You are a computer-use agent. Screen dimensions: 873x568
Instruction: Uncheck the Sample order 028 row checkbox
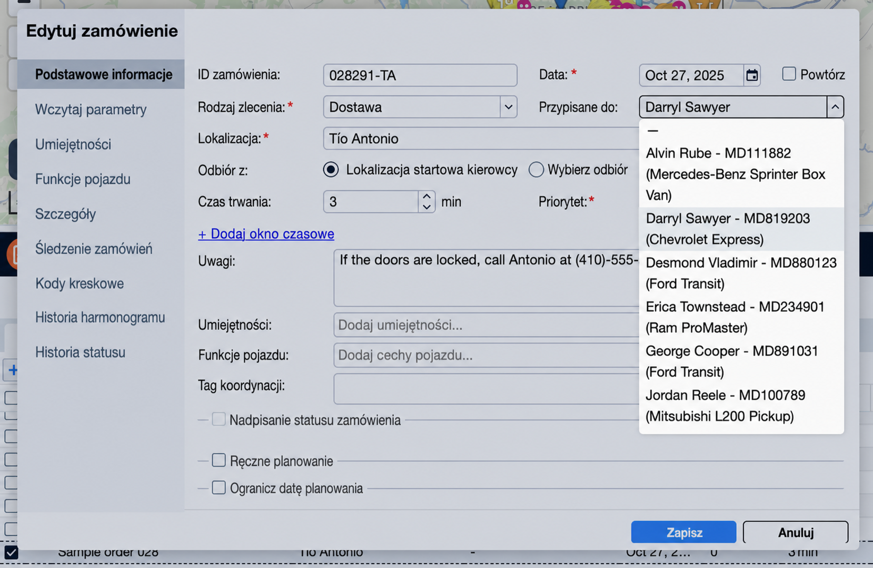coord(11,552)
